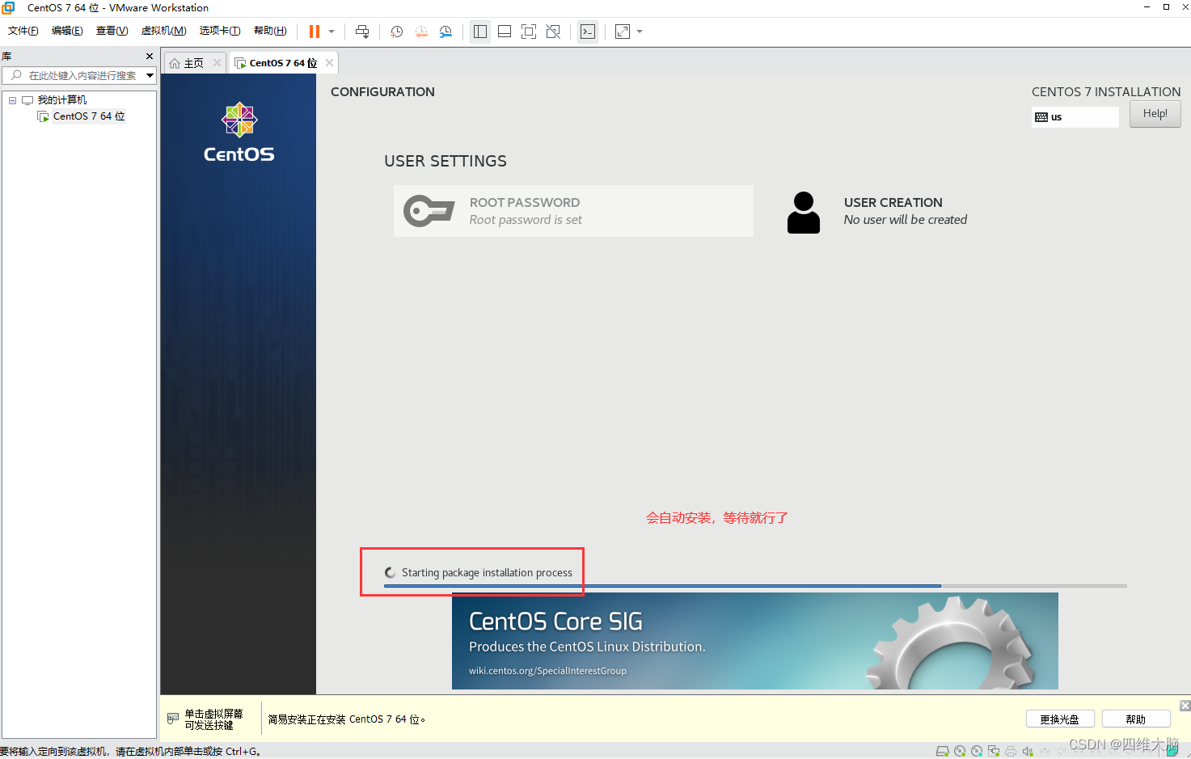Take a snapshot with the clock-plus icon

tap(397, 32)
